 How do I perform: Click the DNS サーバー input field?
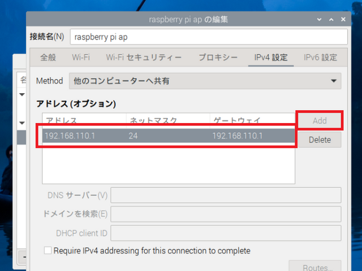click(x=226, y=195)
